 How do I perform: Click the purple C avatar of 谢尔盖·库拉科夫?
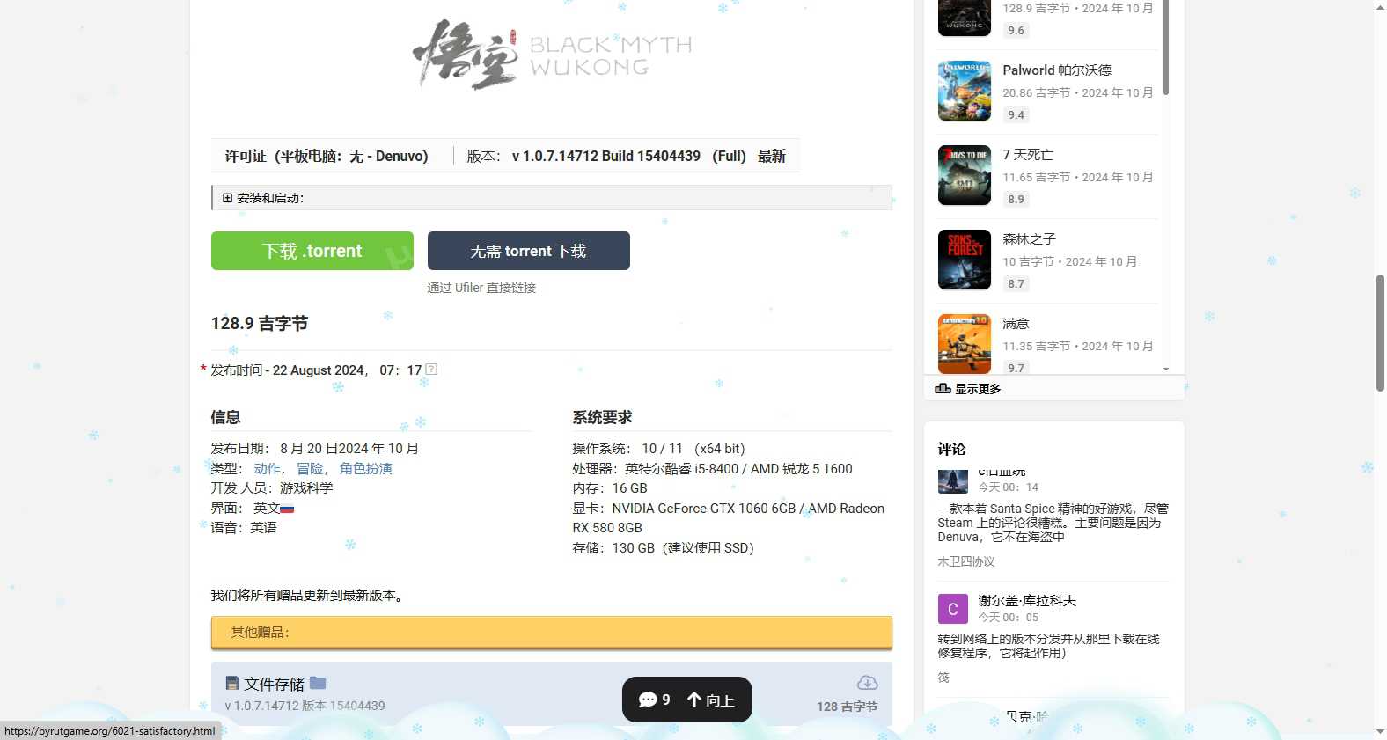[952, 609]
